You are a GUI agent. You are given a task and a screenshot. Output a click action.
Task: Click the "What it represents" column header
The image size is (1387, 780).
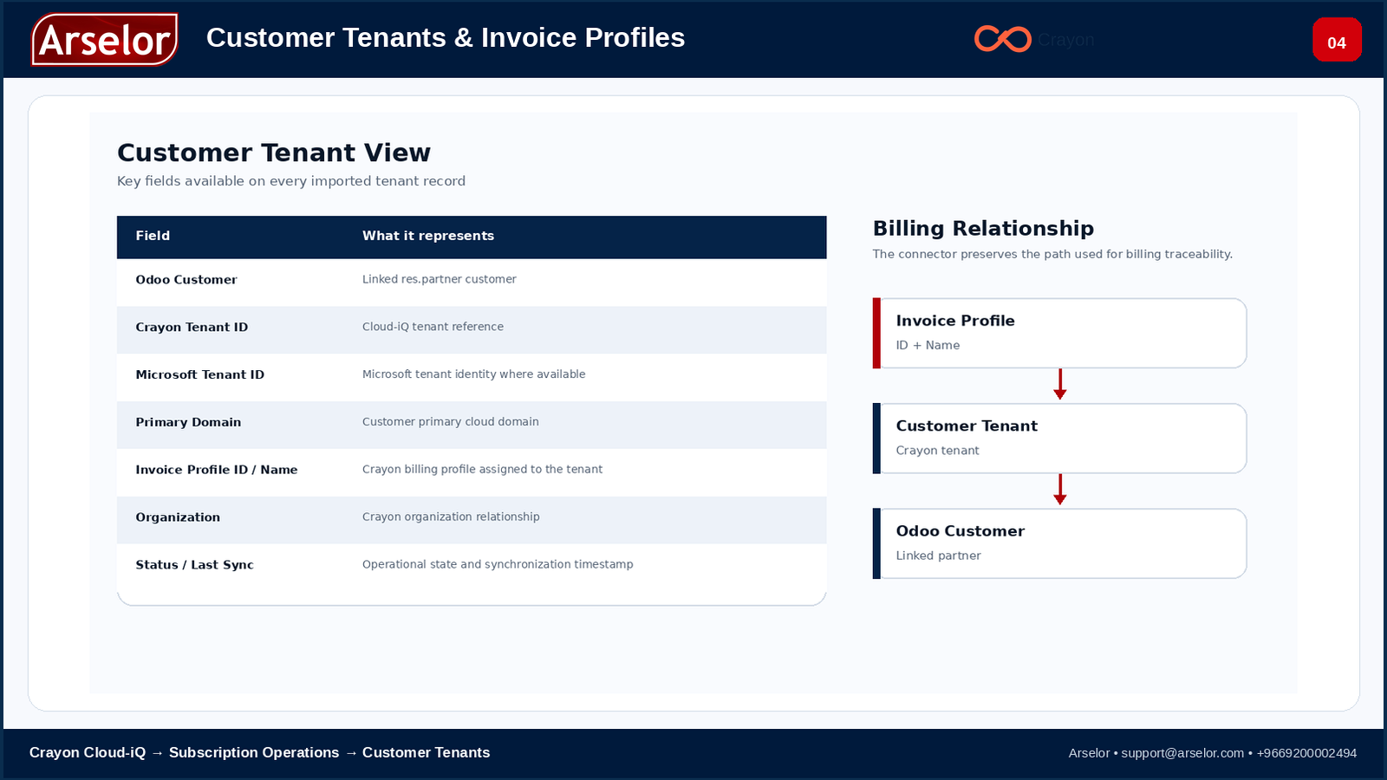point(428,236)
